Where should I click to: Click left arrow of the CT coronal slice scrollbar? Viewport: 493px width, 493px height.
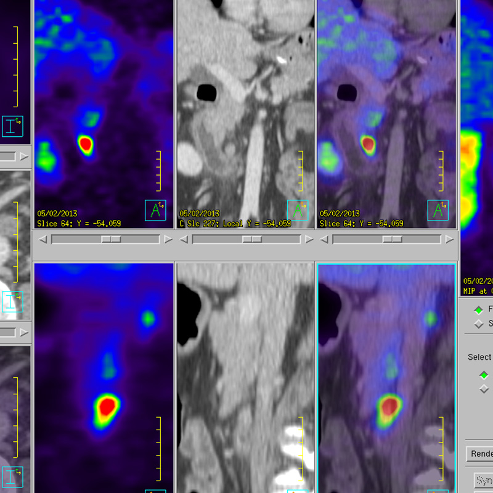(184, 240)
